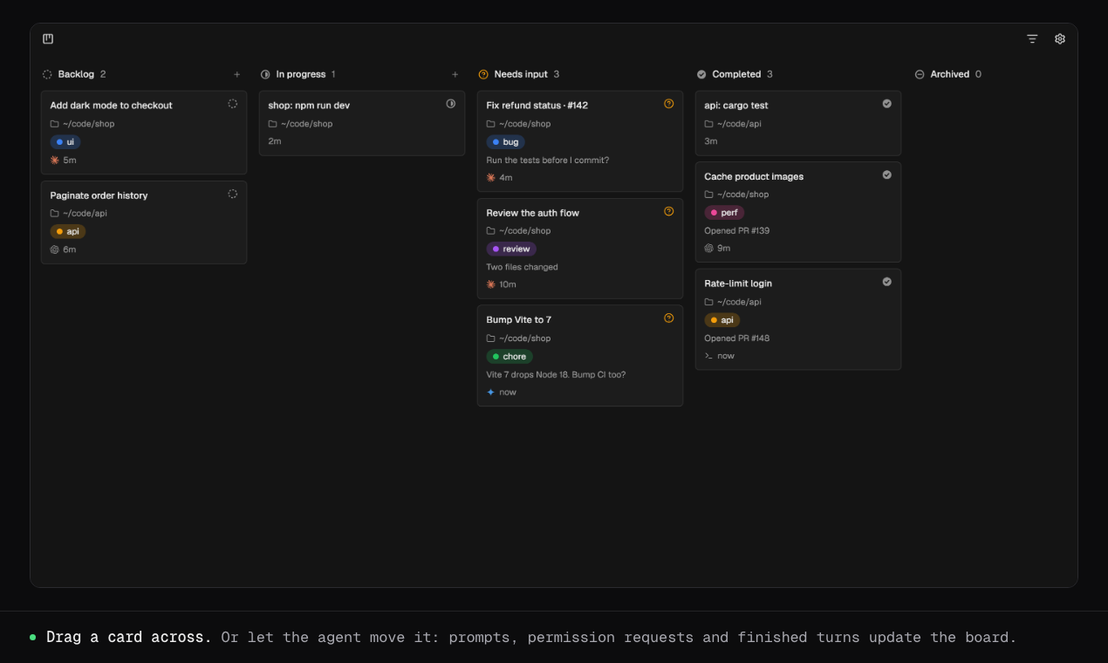Click checkmark icon on Cache product images card

tap(886, 174)
